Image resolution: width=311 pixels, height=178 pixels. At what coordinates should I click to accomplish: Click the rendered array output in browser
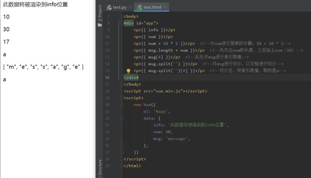tap(43, 67)
